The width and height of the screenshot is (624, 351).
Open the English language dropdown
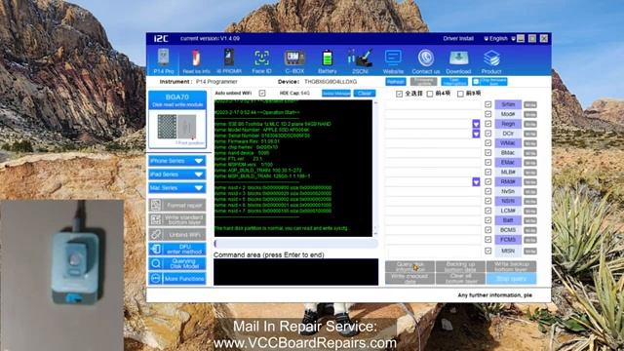tap(499, 39)
